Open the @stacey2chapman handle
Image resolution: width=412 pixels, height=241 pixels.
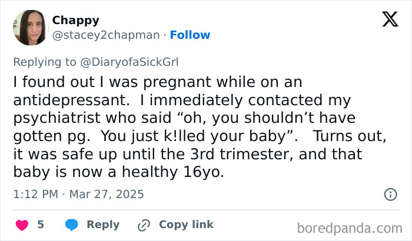pyautogui.click(x=106, y=35)
